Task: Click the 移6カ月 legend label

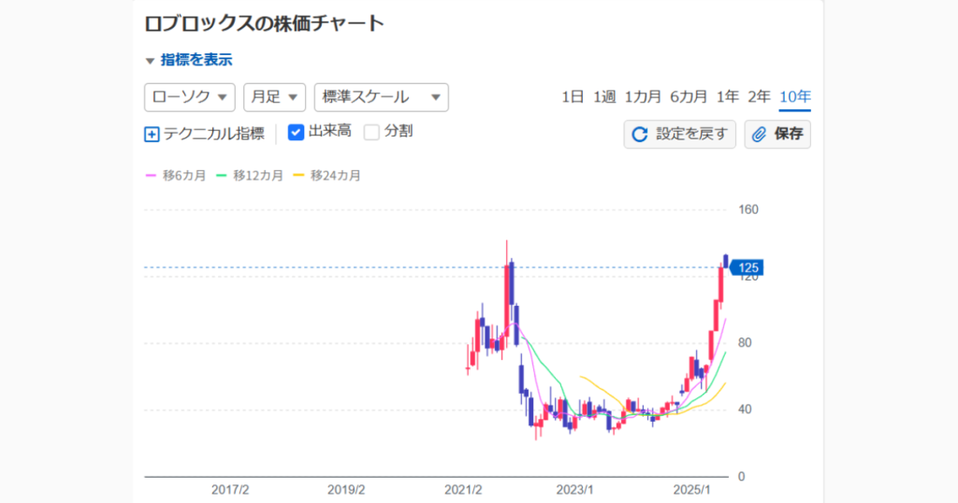Action: [184, 176]
